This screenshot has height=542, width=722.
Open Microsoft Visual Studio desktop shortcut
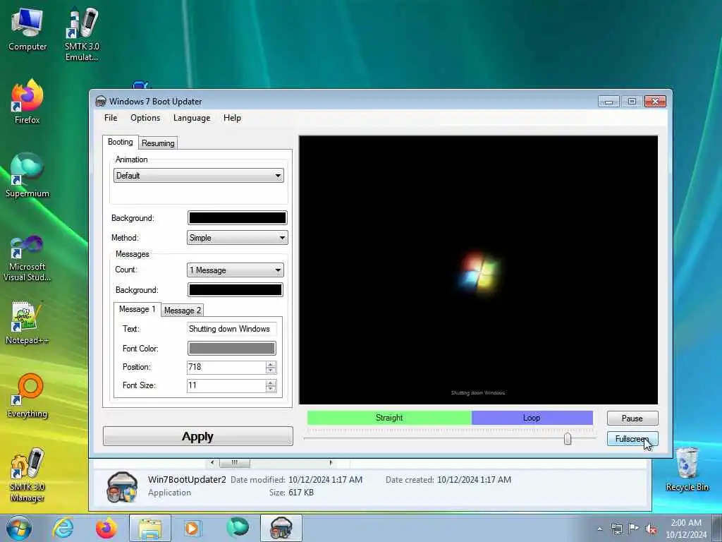pos(27,258)
